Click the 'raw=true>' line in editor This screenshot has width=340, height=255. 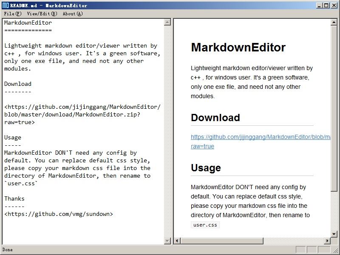point(20,122)
